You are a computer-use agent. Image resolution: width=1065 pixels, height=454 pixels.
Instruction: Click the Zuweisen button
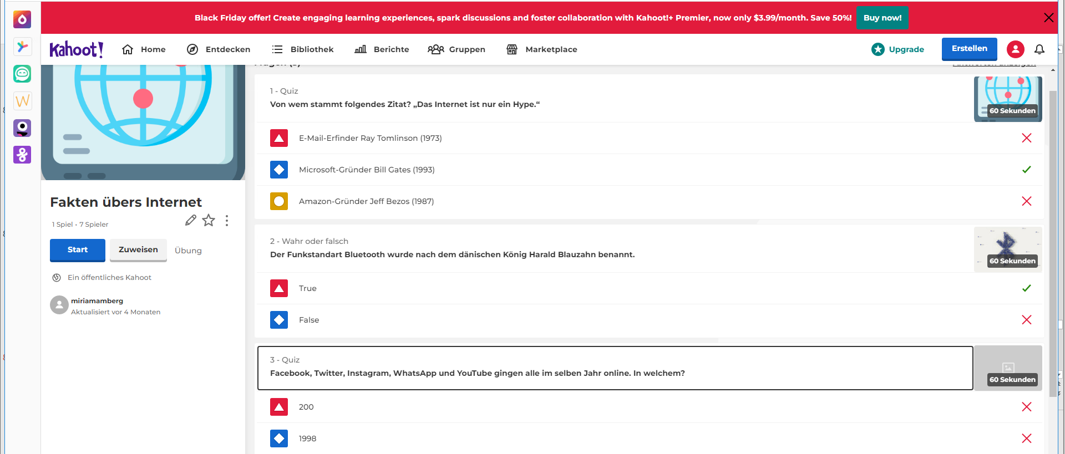point(138,250)
